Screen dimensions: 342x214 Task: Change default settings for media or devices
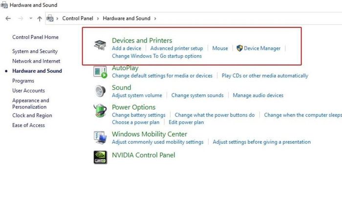point(162,76)
